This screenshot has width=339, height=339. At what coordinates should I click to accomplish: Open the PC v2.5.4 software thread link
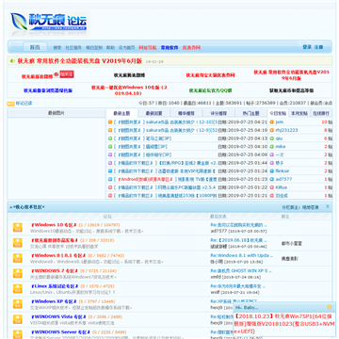(x=186, y=187)
